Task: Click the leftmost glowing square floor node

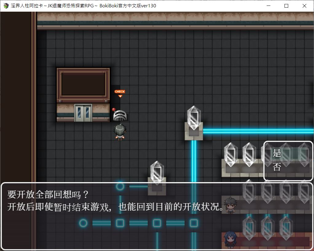Action: pyautogui.click(x=120, y=223)
